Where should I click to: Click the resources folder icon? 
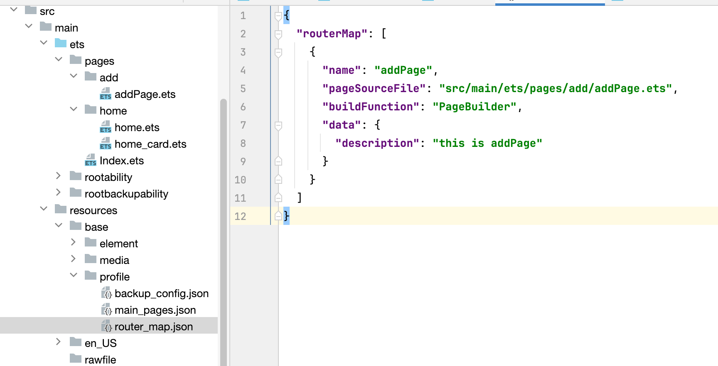tap(61, 209)
